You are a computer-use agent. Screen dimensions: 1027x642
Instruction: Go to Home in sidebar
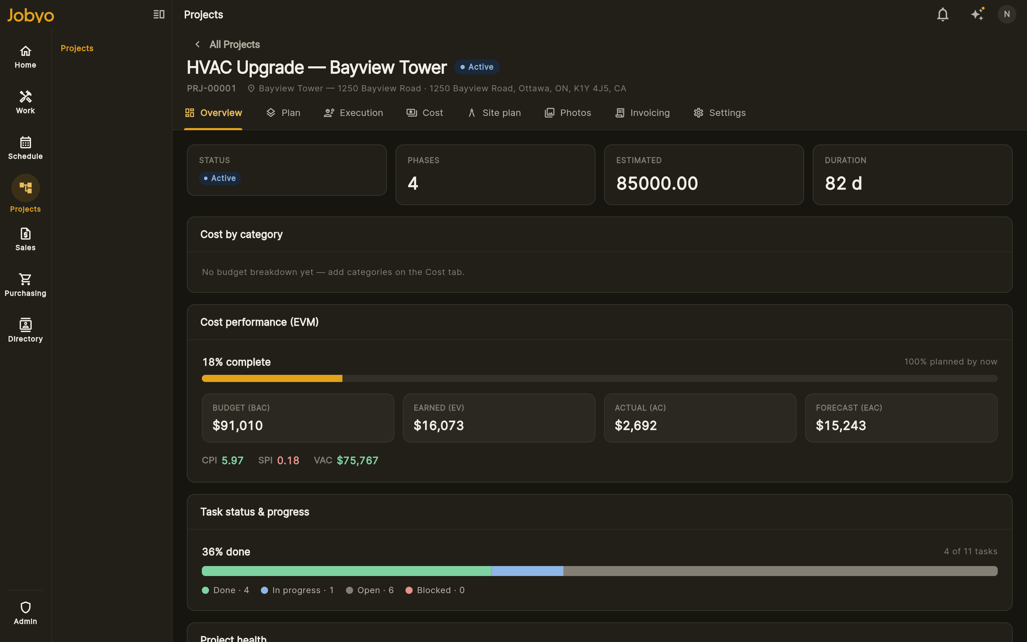point(25,57)
